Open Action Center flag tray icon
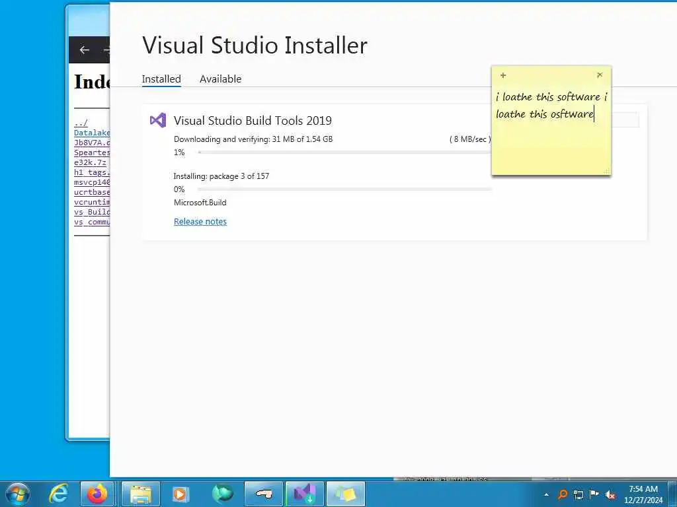The width and height of the screenshot is (677, 507). pyautogui.click(x=594, y=494)
